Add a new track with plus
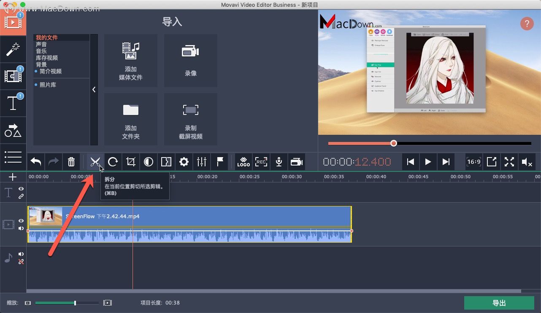The image size is (541, 313). (13, 177)
